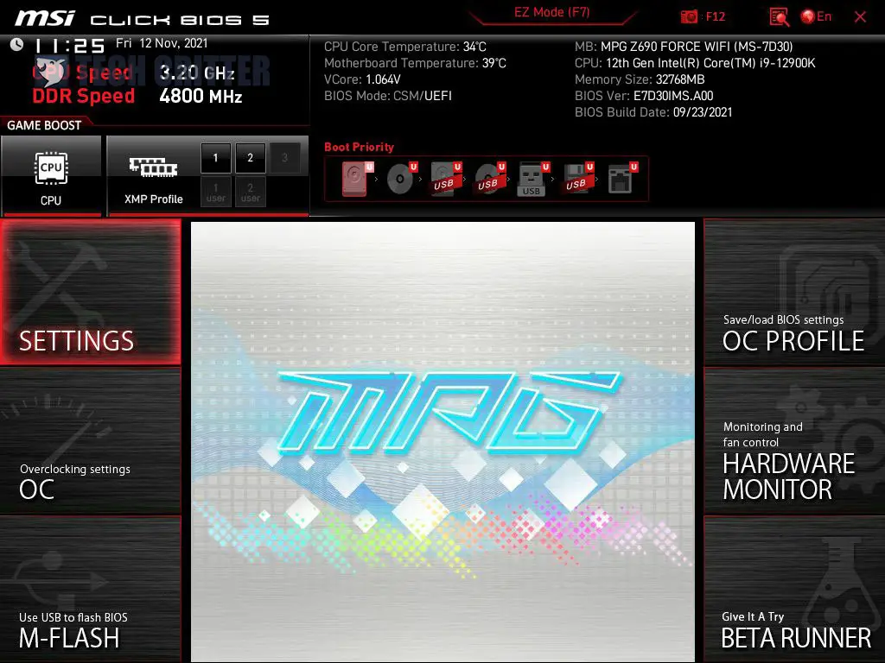This screenshot has width=885, height=663.
Task: Select XMP user profile 1
Action: 215,193
